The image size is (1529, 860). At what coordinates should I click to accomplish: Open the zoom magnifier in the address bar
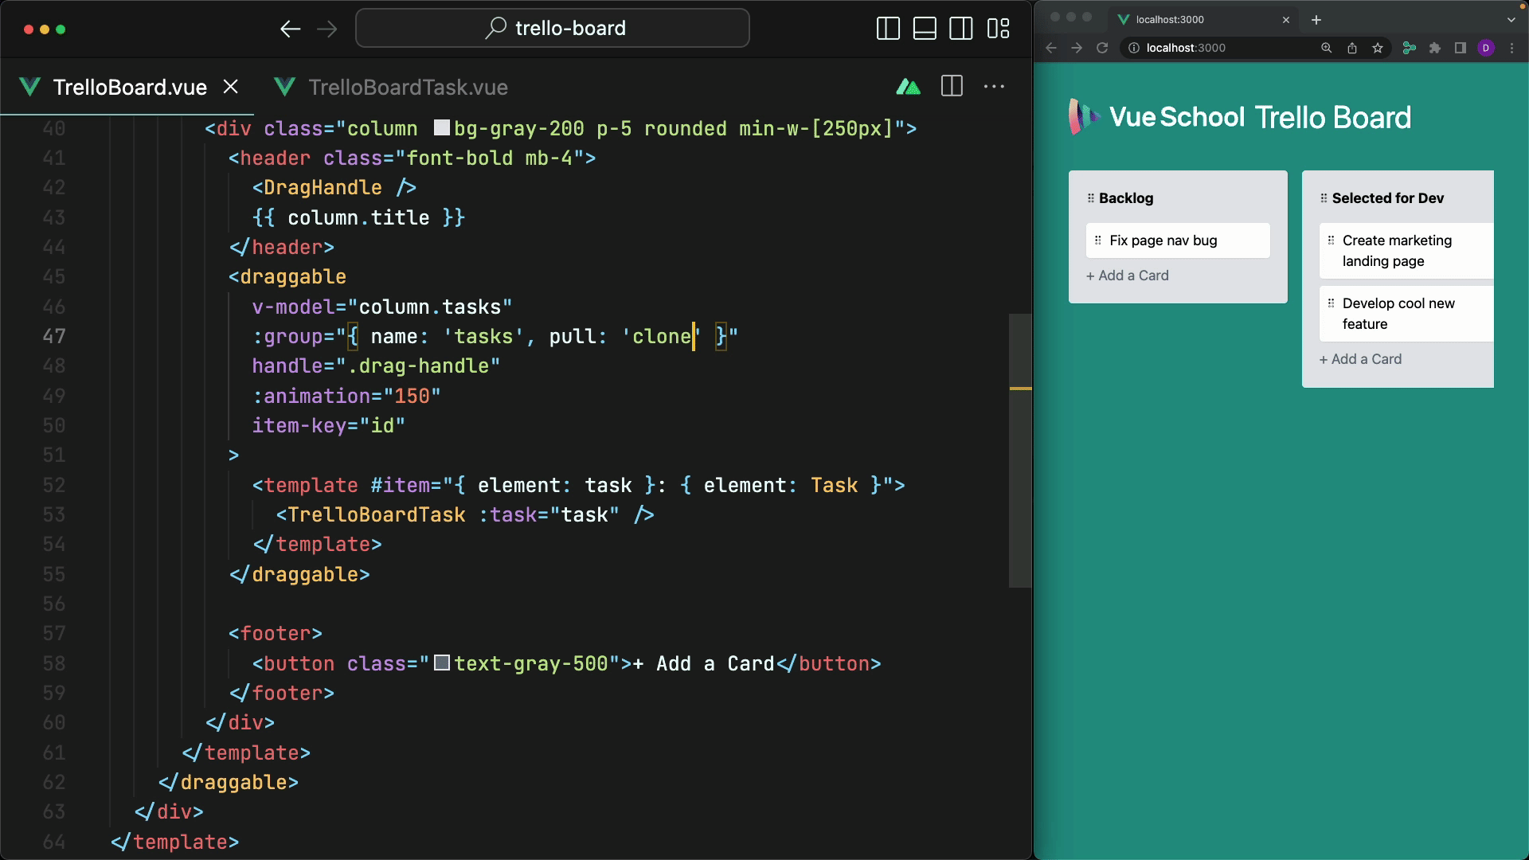1327,48
